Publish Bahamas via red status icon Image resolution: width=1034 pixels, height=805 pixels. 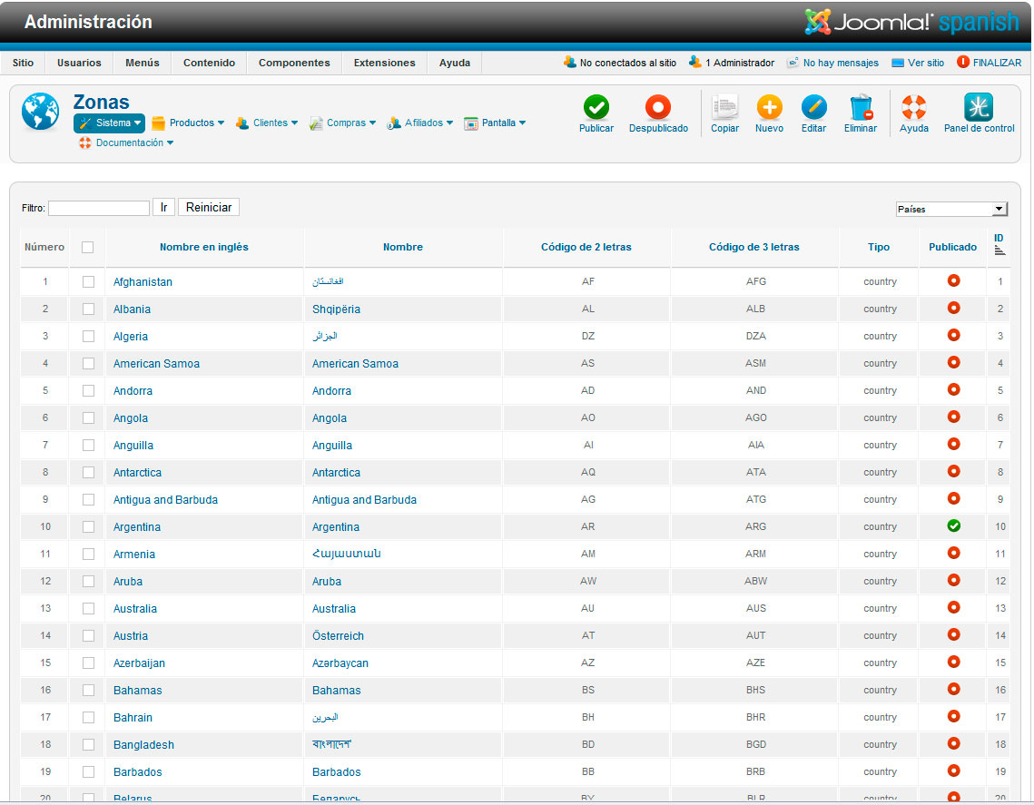[953, 689]
